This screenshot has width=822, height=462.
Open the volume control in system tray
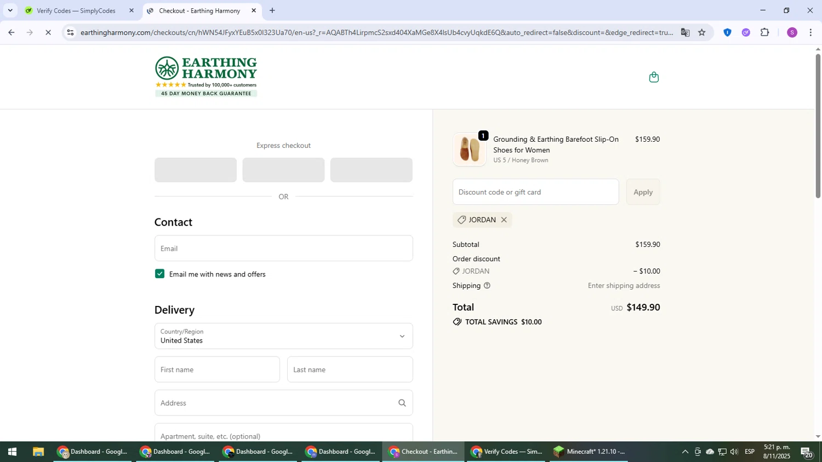point(734,452)
